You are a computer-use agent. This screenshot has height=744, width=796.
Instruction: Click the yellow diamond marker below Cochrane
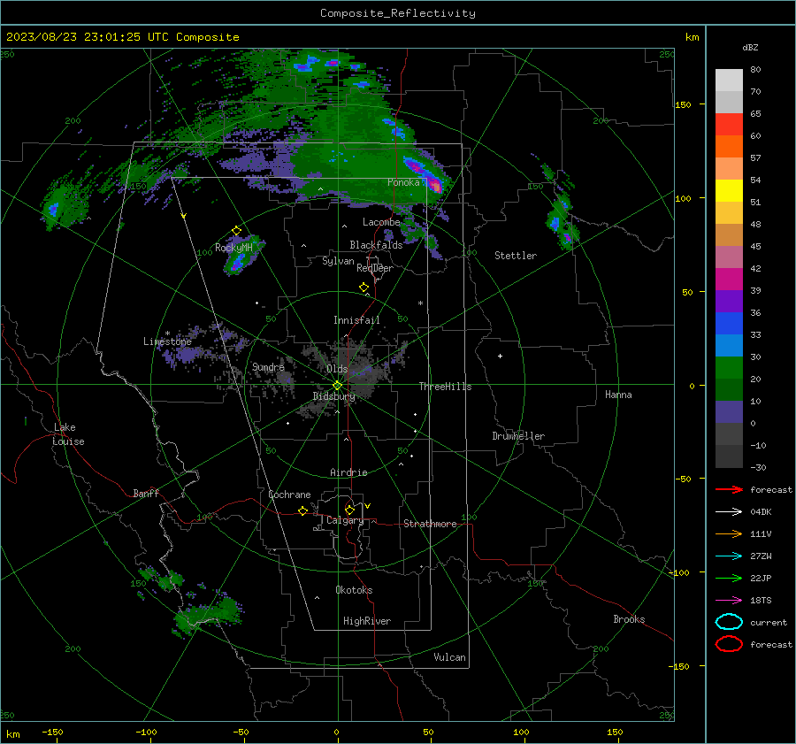[x=302, y=511]
